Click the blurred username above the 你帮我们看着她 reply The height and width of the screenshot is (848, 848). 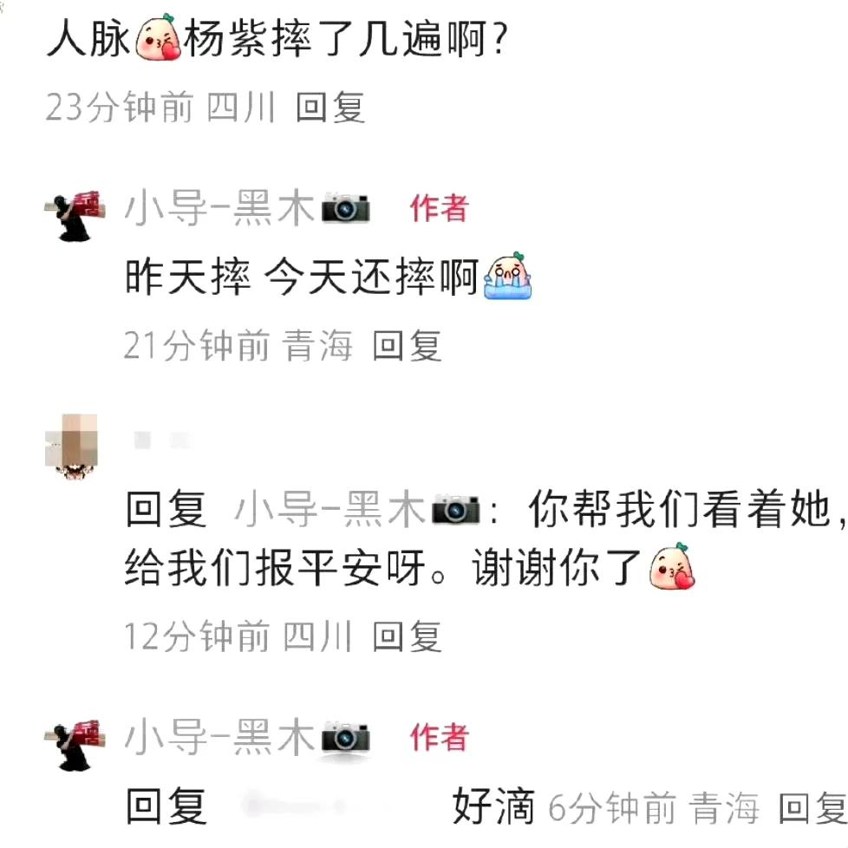tap(162, 440)
